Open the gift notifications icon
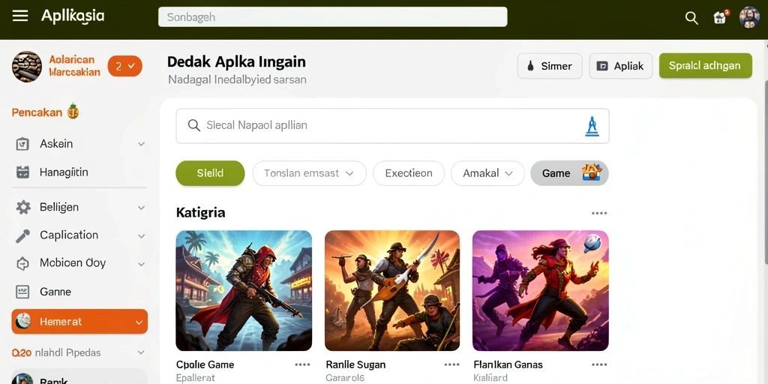 coord(720,17)
